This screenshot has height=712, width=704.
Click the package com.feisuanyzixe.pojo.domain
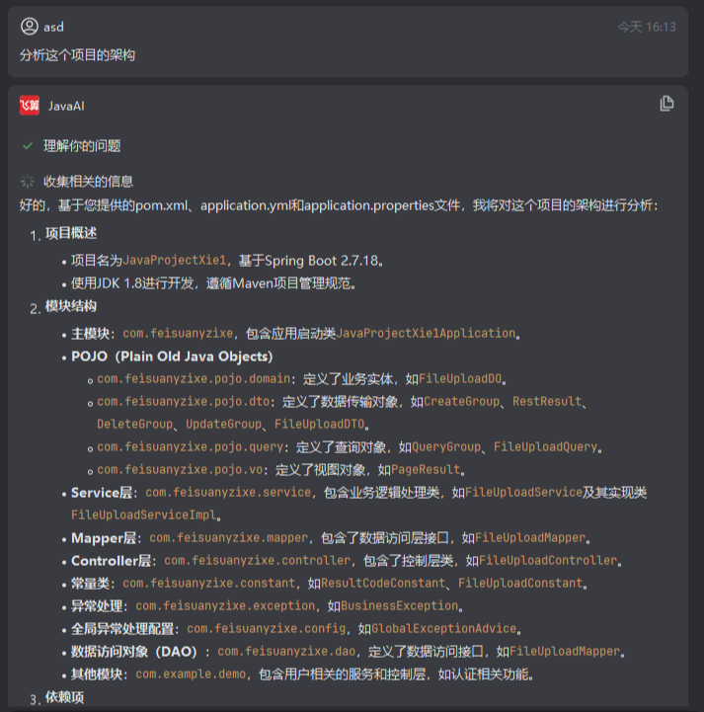194,378
